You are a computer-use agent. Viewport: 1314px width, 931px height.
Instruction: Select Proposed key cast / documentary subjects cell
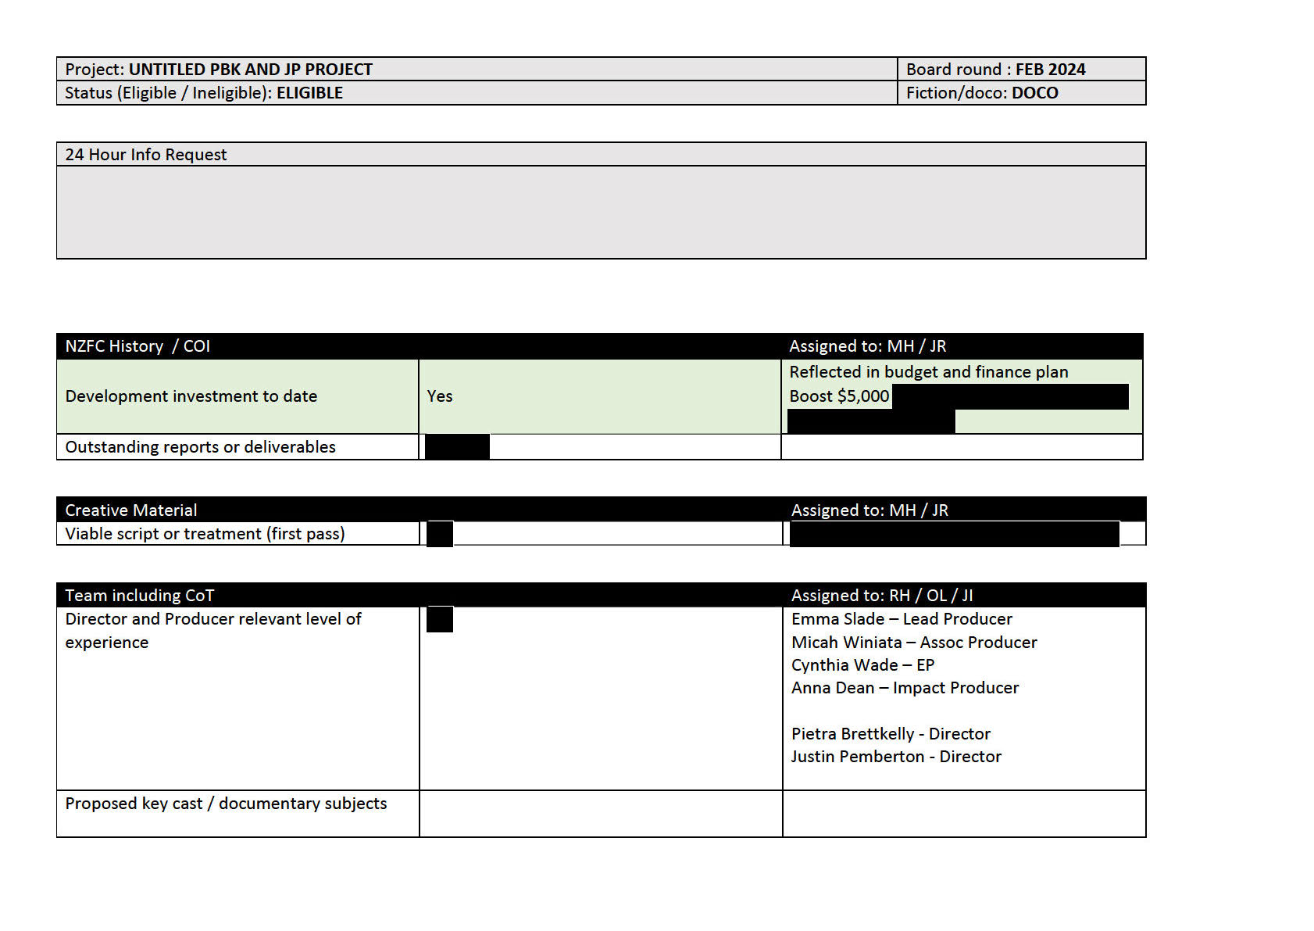pyautogui.click(x=226, y=804)
